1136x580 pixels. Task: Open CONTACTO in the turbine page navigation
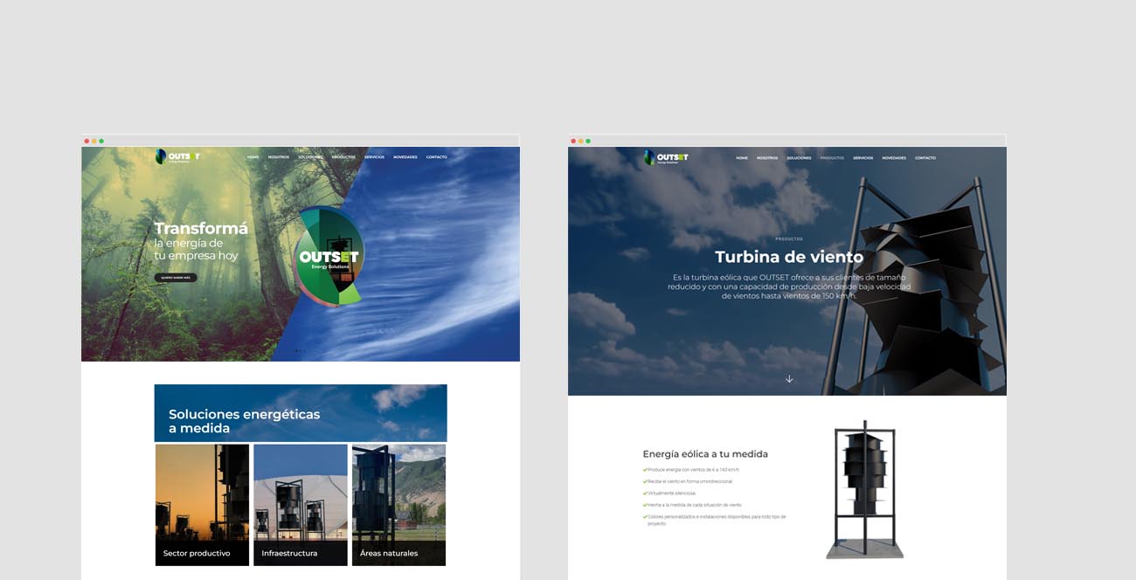pyautogui.click(x=925, y=158)
